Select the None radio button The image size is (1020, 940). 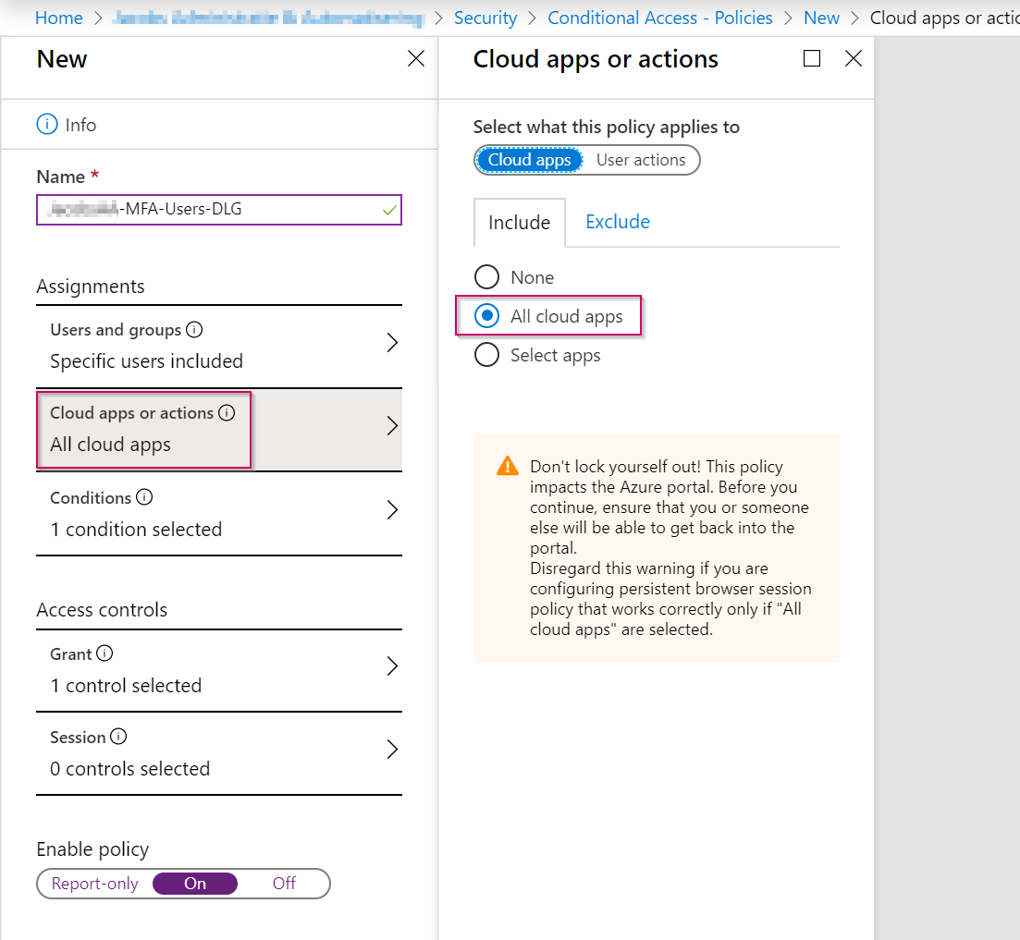click(x=486, y=276)
